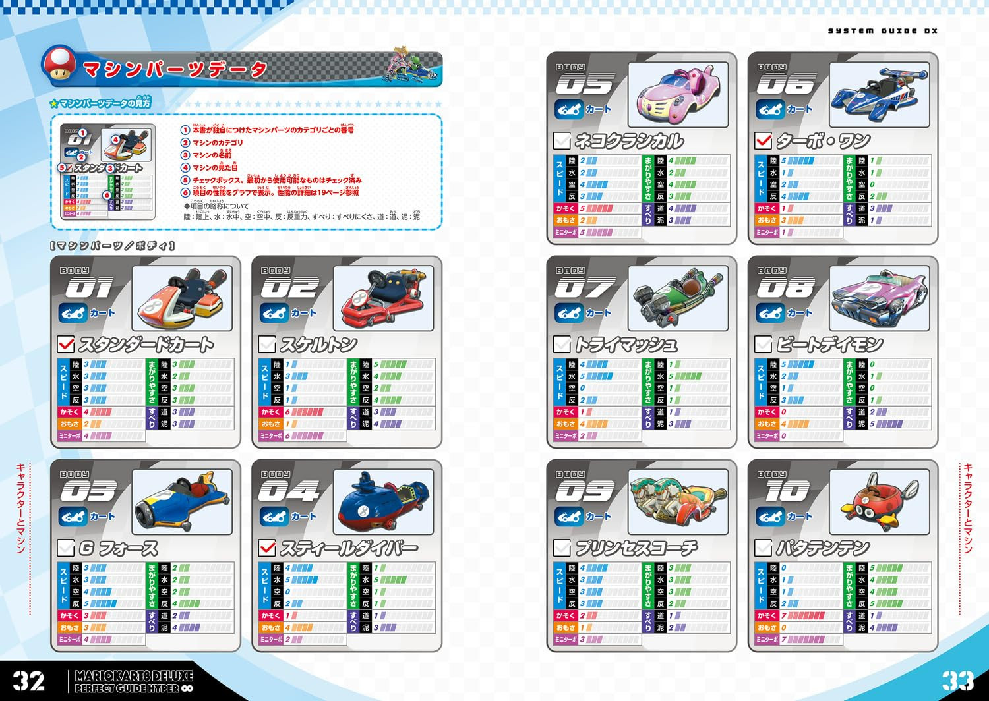Click the スタンダードカート name text

146,344
